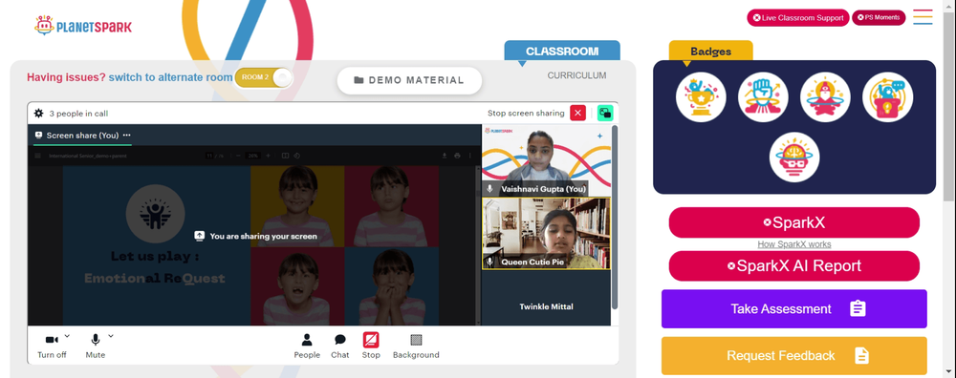Screen dimensions: 956x378
Task: Open Background effects option
Action: [416, 346]
